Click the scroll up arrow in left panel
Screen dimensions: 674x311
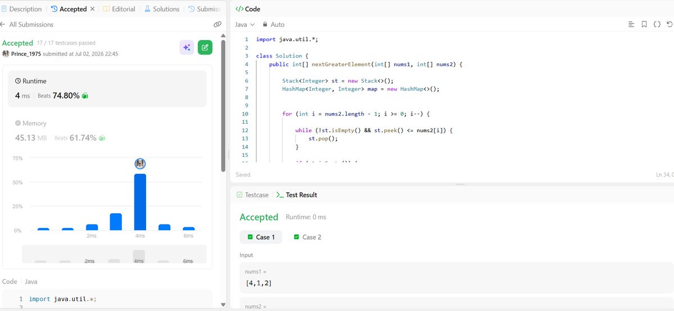(223, 35)
